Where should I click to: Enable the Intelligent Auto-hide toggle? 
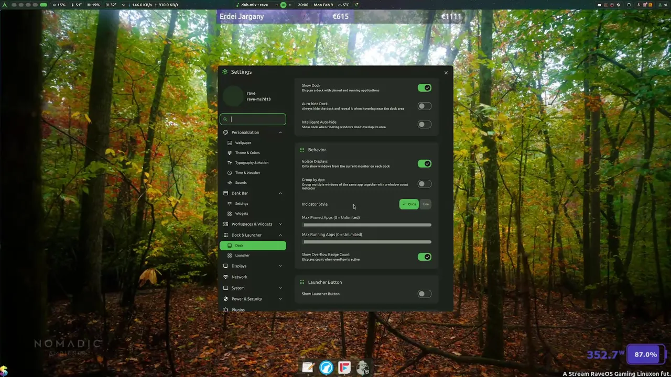click(425, 125)
